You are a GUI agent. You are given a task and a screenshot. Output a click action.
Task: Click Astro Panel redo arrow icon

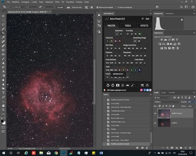[x=113, y=85]
